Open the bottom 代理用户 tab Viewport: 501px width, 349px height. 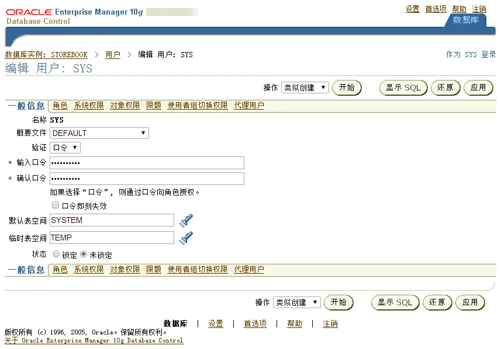[x=249, y=269]
